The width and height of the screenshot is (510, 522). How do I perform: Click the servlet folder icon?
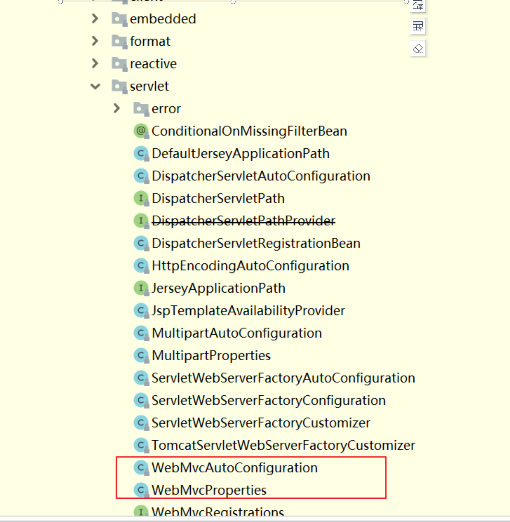point(119,86)
